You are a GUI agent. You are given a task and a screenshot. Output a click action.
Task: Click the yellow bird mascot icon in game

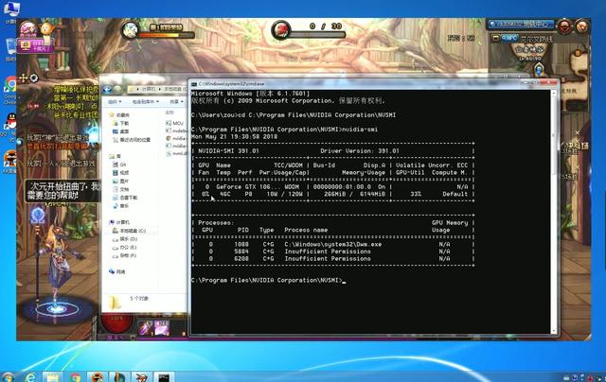tap(46, 29)
